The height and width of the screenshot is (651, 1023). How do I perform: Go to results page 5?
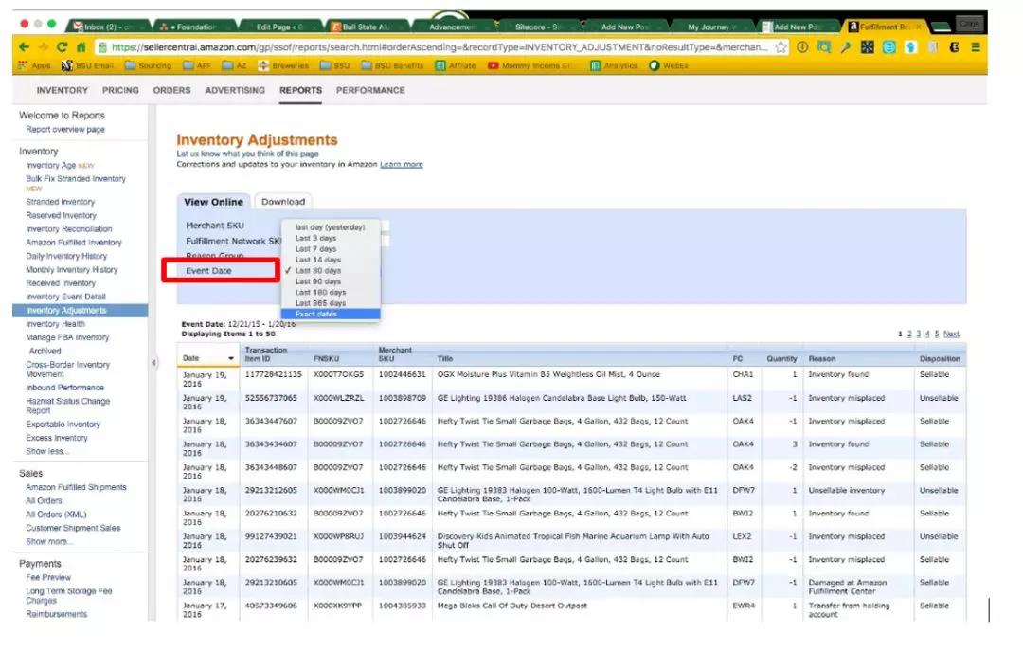pos(936,334)
